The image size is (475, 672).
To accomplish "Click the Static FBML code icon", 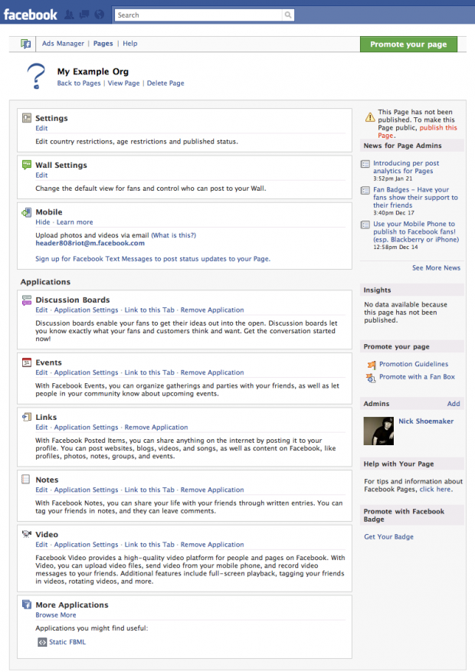I will pyautogui.click(x=42, y=642).
